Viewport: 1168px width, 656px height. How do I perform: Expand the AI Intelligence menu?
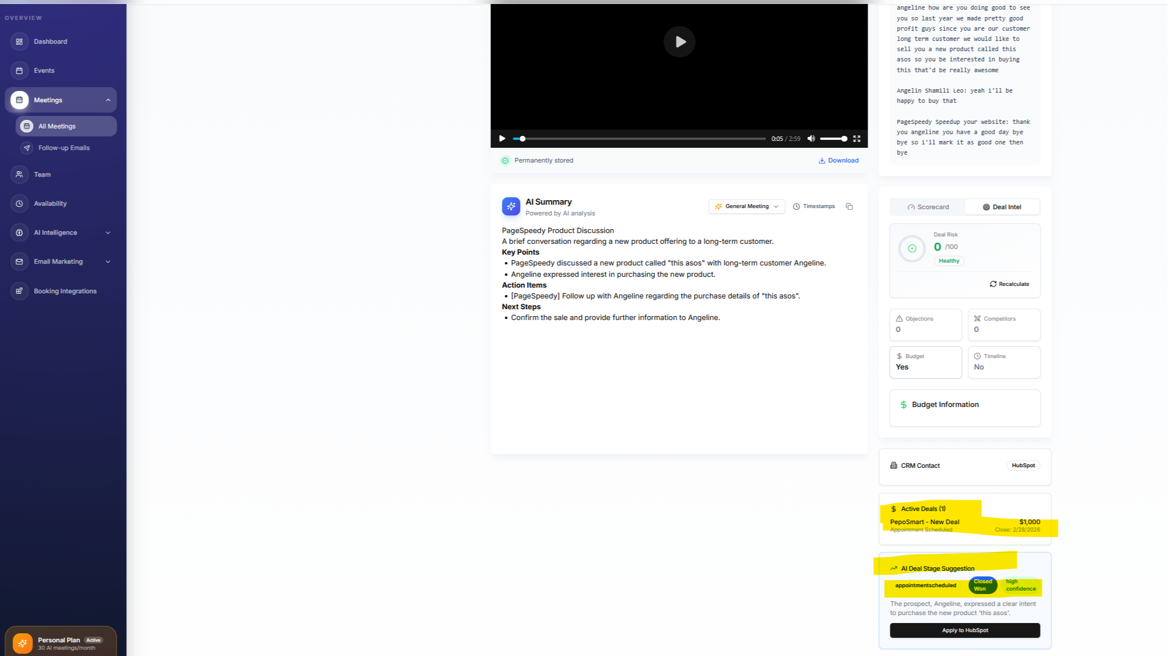[x=108, y=232]
